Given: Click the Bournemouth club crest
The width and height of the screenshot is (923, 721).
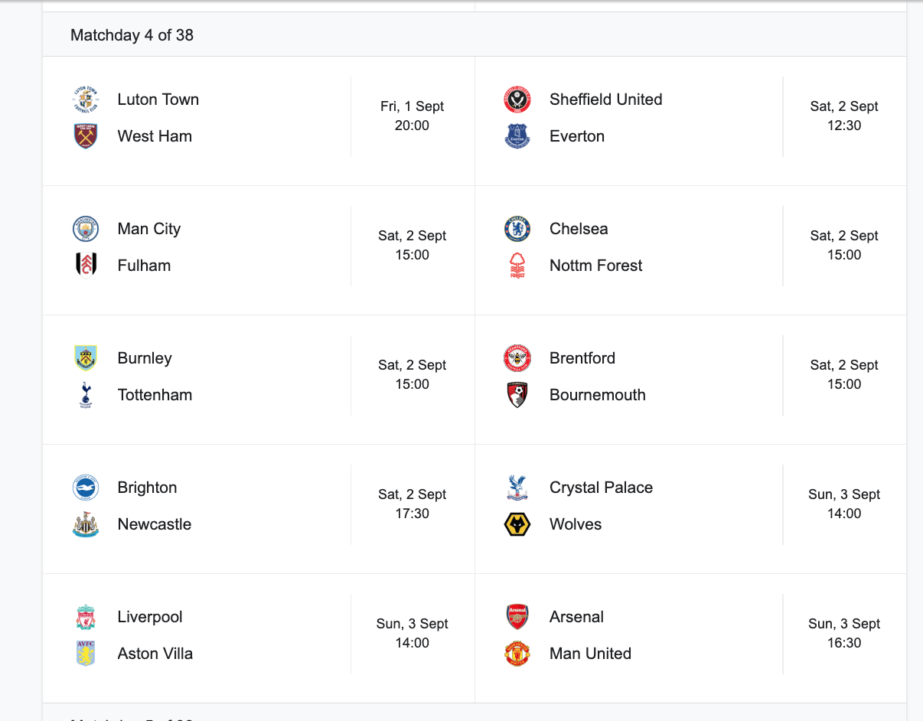Looking at the screenshot, I should pos(517,395).
